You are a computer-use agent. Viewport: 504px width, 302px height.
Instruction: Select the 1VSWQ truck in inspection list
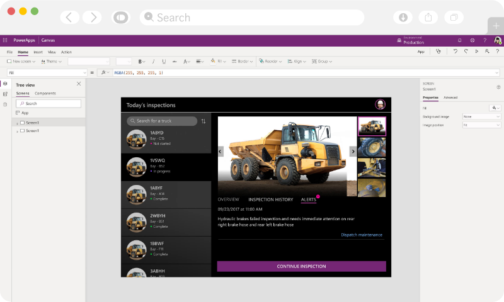(166, 167)
